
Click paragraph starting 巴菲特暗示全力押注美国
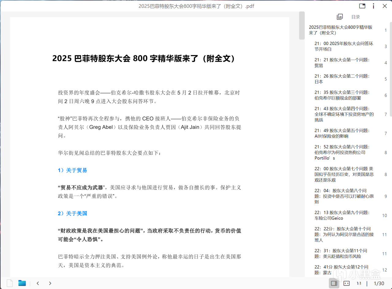point(150,261)
